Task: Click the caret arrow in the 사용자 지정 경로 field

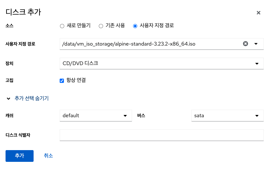Action: (x=256, y=44)
